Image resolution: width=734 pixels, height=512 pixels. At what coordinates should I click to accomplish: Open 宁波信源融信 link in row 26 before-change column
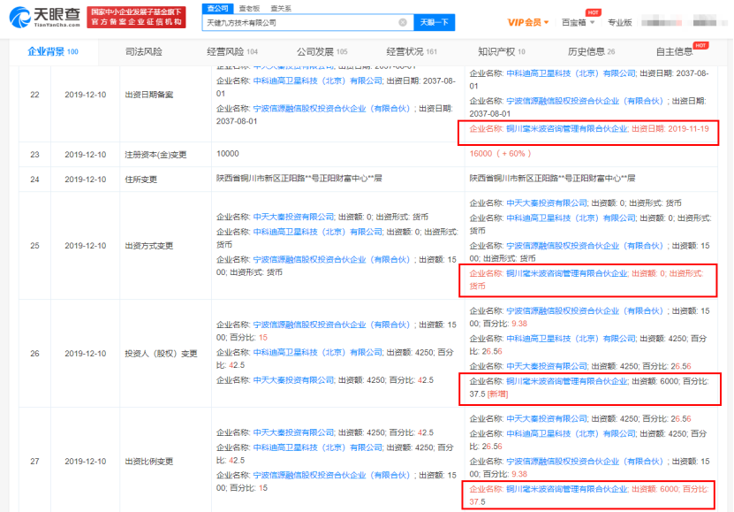(x=331, y=325)
